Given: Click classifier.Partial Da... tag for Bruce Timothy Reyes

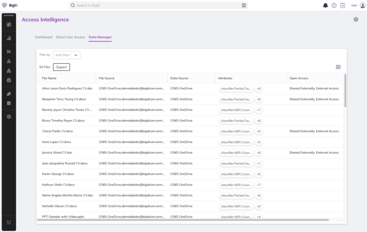Looking at the screenshot, I should pyautogui.click(x=236, y=121).
